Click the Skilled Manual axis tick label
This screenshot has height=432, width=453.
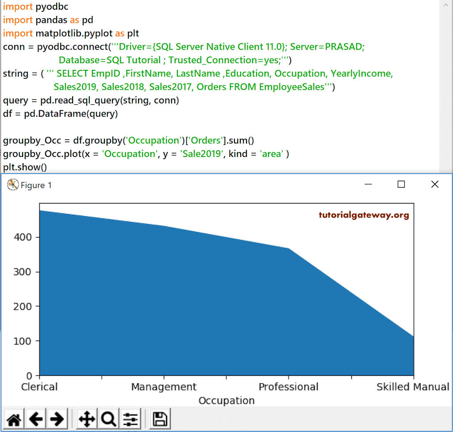pyautogui.click(x=412, y=386)
